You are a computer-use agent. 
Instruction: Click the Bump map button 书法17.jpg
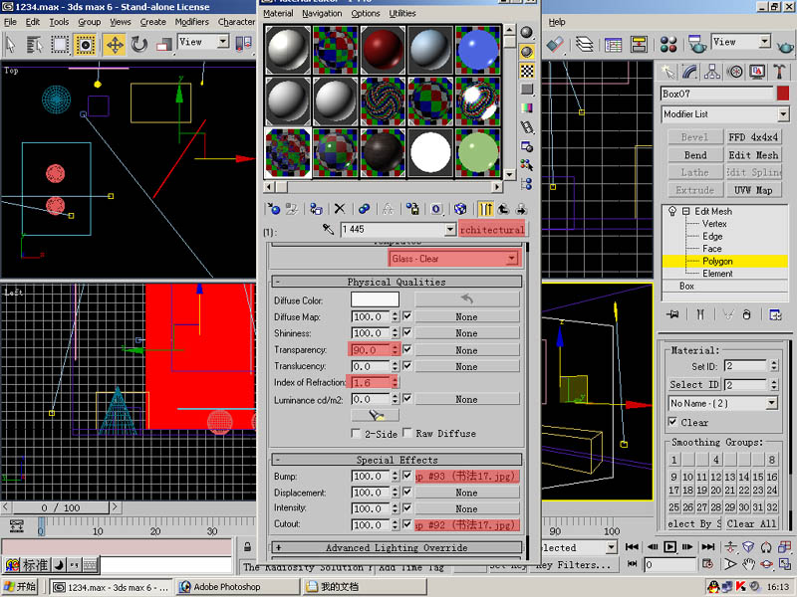coord(467,477)
